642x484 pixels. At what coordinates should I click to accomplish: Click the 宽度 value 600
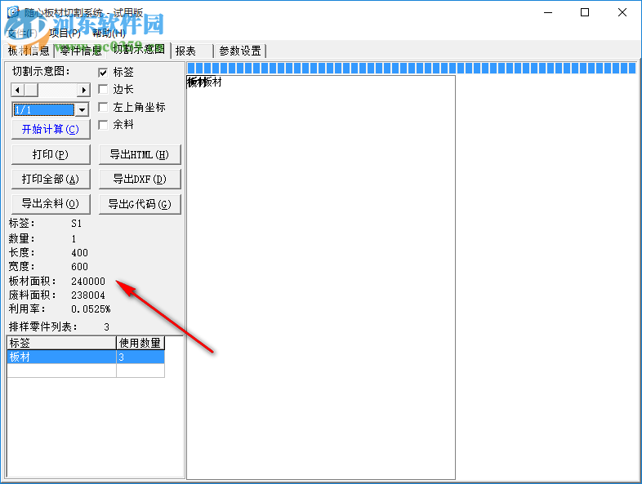79,267
